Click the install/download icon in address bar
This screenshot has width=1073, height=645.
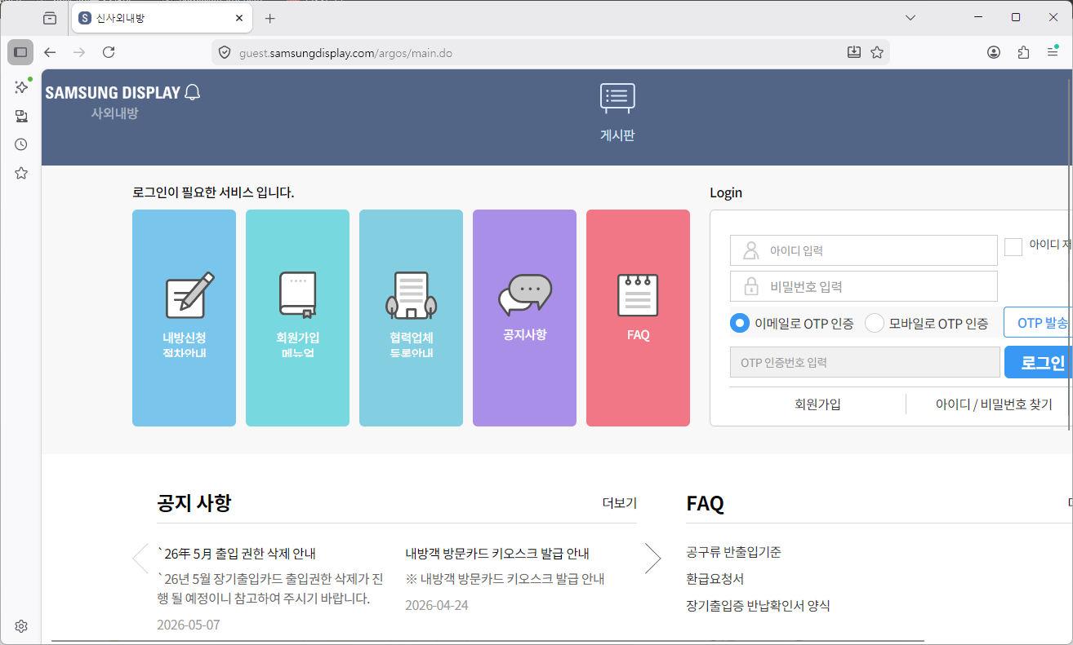(853, 52)
